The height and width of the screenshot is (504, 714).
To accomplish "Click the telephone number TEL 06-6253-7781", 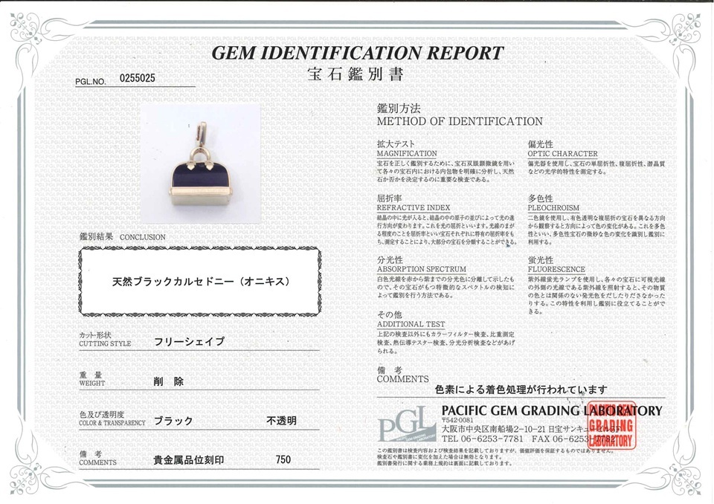I will [483, 439].
